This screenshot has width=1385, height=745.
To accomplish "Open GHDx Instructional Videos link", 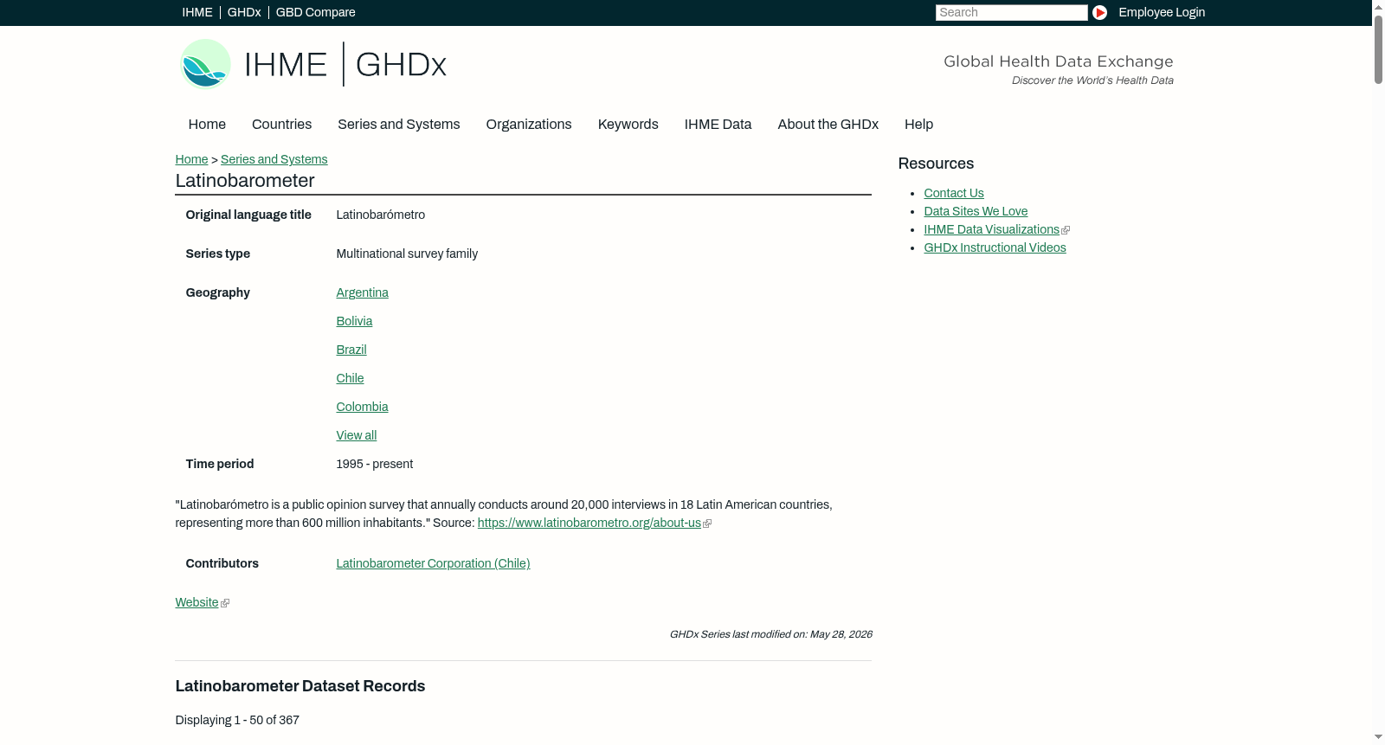I will [995, 247].
